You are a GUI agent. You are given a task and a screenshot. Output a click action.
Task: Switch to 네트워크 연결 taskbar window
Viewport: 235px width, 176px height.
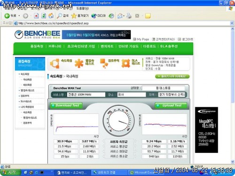[x=109, y=172]
